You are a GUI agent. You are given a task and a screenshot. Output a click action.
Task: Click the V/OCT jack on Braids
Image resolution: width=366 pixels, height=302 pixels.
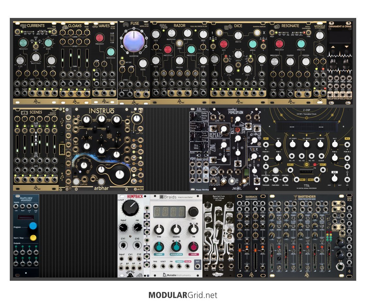coord(163,266)
